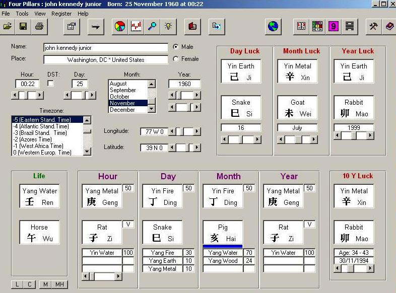This screenshot has height=293, width=396.
Task: Select the Male radio button
Action: pos(176,47)
